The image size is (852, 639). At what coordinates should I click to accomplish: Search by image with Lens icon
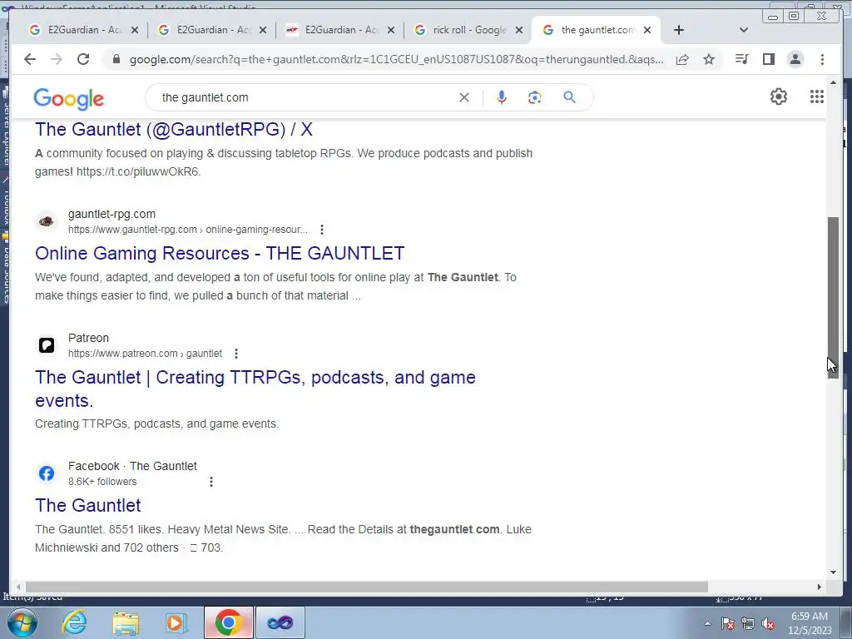[535, 97]
